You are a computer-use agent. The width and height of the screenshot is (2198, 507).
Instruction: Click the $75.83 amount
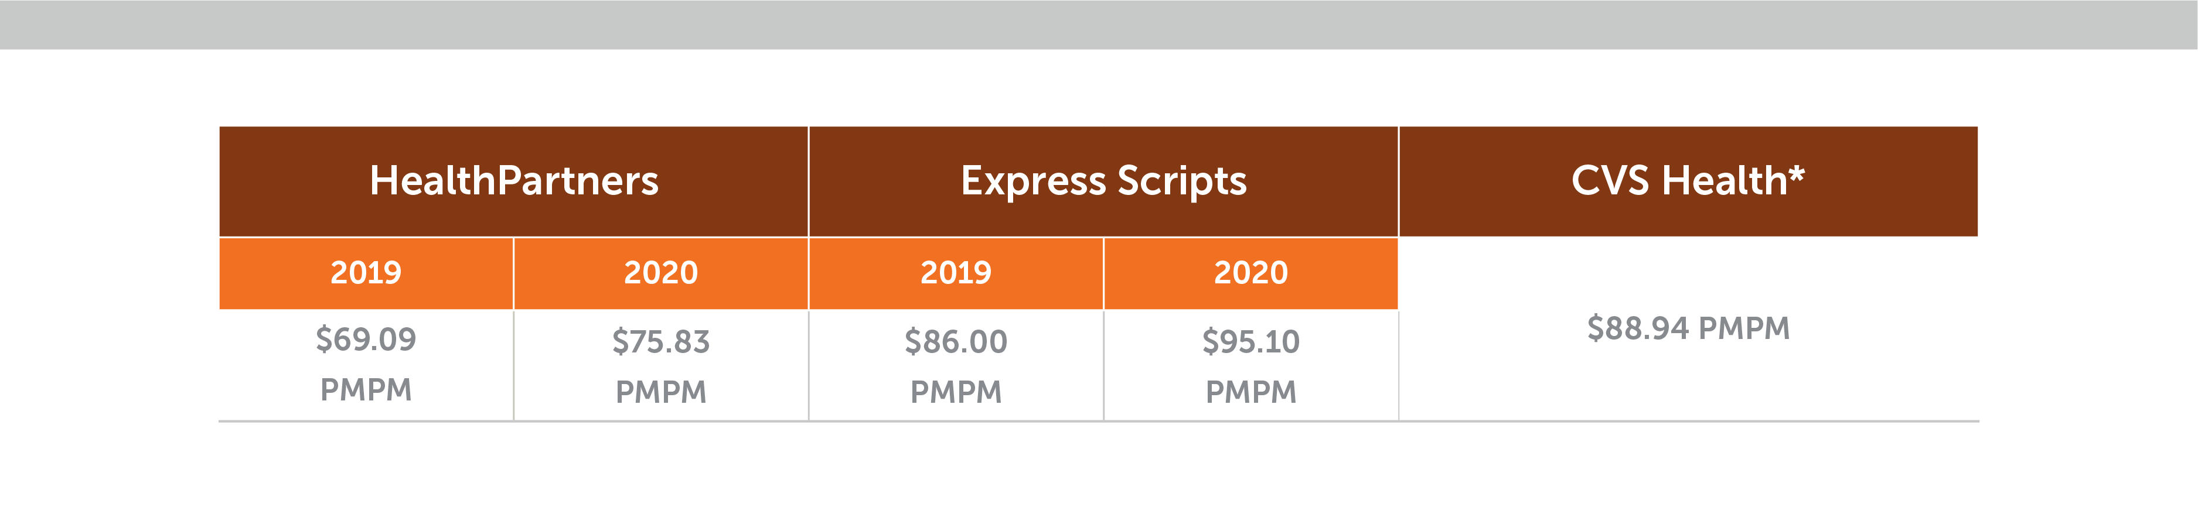pos(660,342)
